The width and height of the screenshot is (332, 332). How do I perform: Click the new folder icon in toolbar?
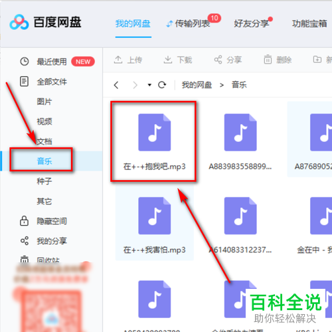(317, 59)
